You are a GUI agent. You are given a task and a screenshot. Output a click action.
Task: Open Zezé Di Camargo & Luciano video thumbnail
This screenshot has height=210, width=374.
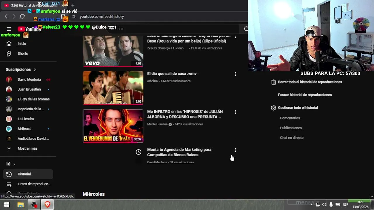click(x=113, y=51)
